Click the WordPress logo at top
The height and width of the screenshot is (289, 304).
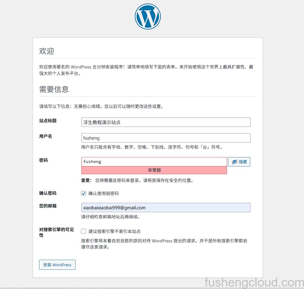tap(148, 16)
